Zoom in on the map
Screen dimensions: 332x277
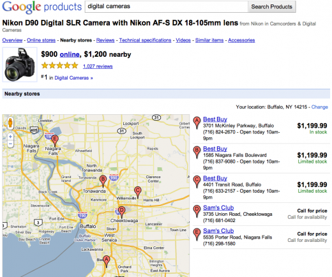[10, 137]
